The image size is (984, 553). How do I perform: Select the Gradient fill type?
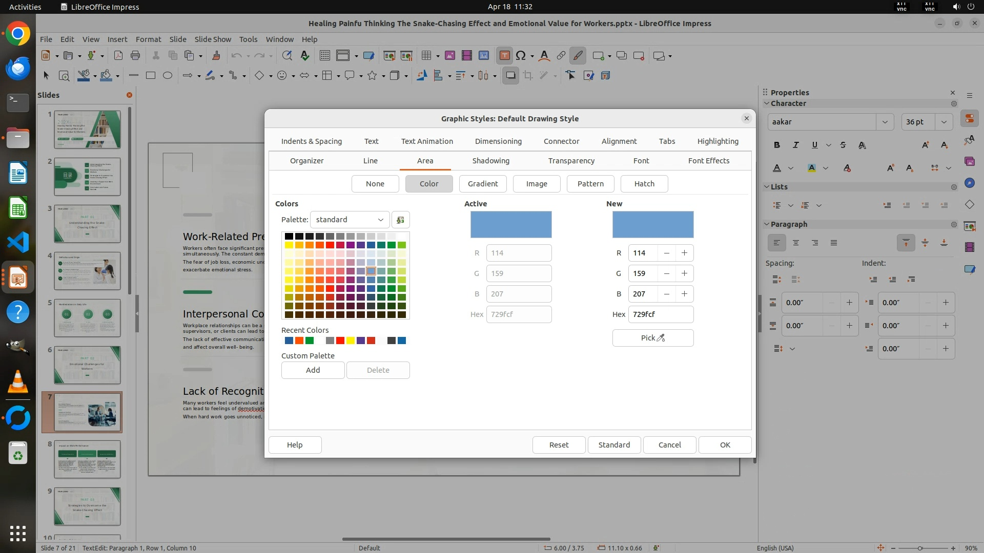click(482, 184)
